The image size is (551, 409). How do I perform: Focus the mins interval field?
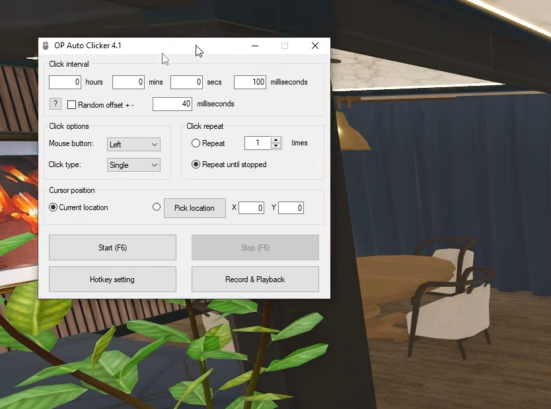click(x=128, y=82)
